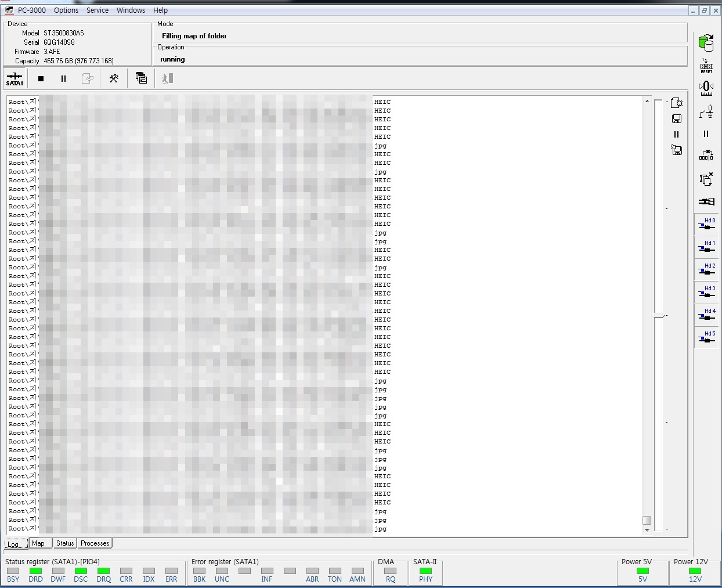This screenshot has height=588, width=722.
Task: Click the log scrollbar thumb
Action: [x=647, y=520]
